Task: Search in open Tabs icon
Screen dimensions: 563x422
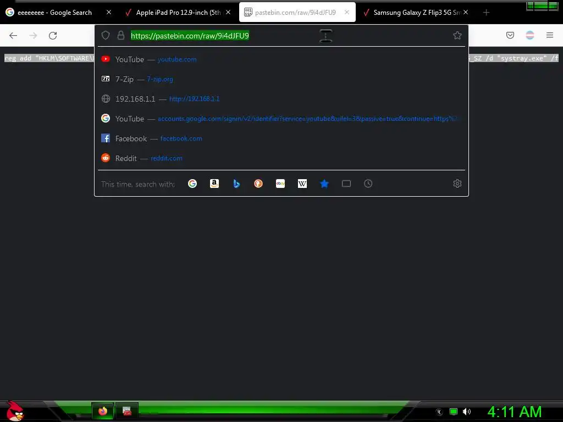Action: pos(346,184)
